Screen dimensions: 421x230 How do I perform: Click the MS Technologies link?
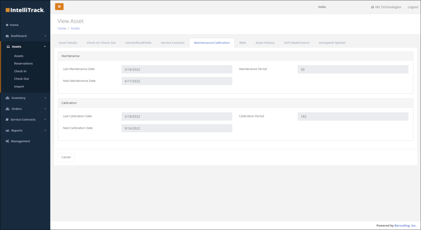pos(388,7)
